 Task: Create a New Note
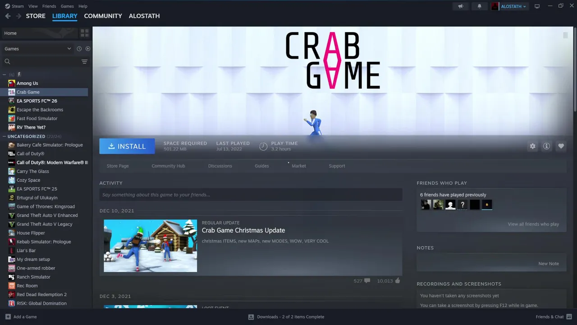pyautogui.click(x=549, y=264)
